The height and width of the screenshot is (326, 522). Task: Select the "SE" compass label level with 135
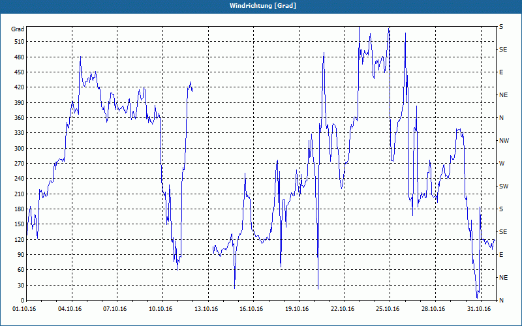[x=503, y=232]
